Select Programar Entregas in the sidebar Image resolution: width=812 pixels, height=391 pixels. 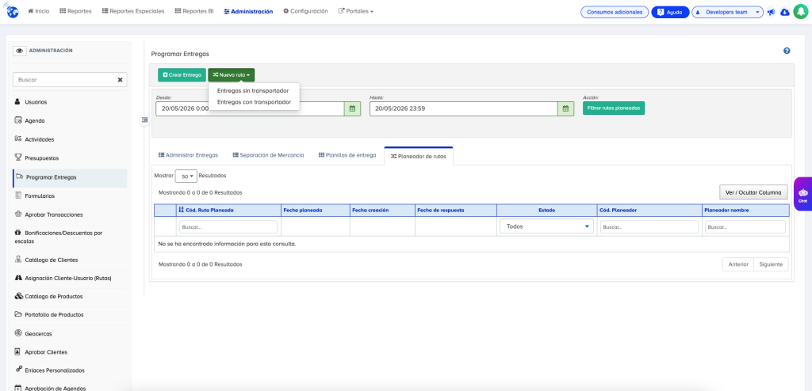[70, 177]
